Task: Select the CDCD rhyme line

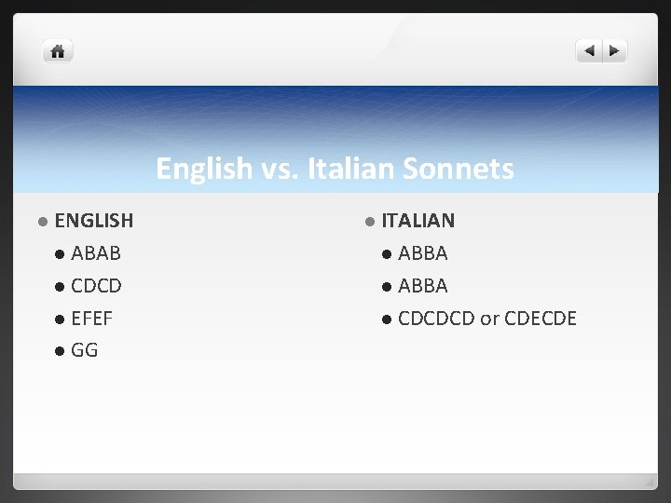Action: [96, 286]
